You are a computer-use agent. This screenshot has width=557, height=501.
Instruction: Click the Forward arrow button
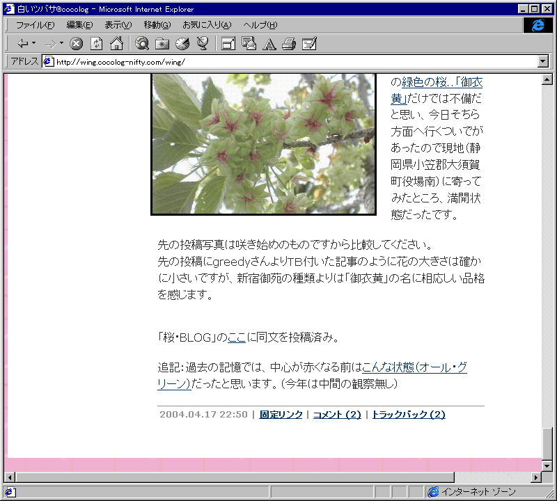point(50,44)
